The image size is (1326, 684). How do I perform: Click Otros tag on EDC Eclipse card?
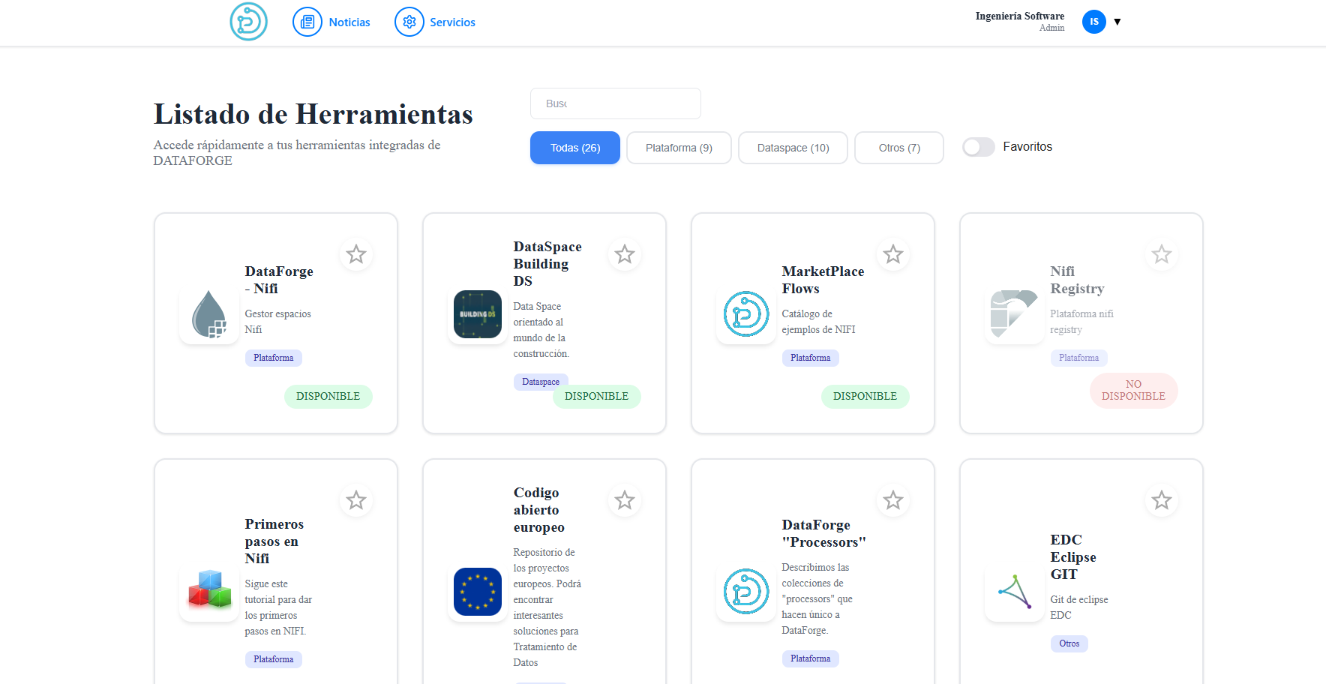(1069, 644)
